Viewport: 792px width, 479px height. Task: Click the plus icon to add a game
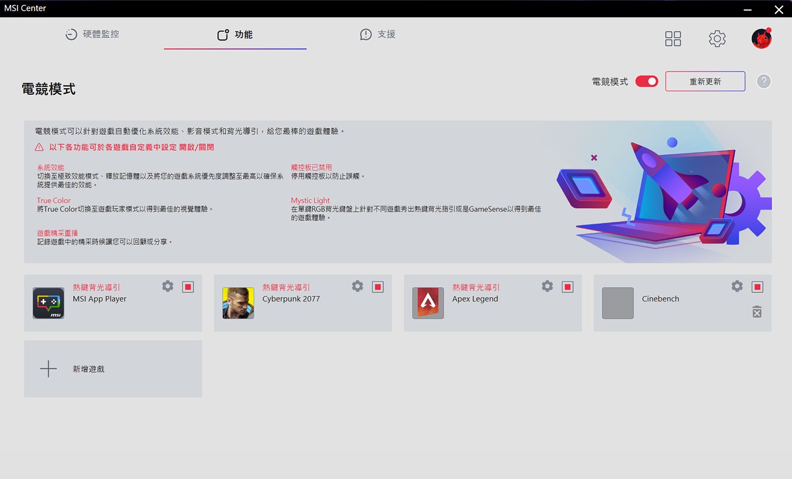coord(48,368)
